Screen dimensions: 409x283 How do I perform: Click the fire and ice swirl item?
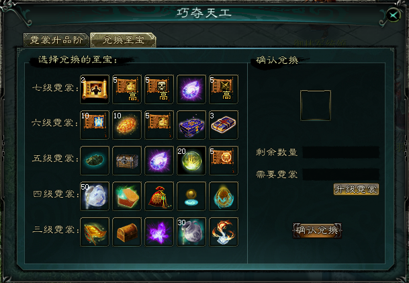(224, 232)
